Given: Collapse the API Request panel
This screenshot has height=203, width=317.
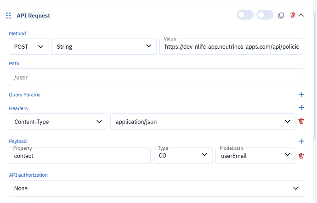Looking at the screenshot, I should tap(301, 15).
